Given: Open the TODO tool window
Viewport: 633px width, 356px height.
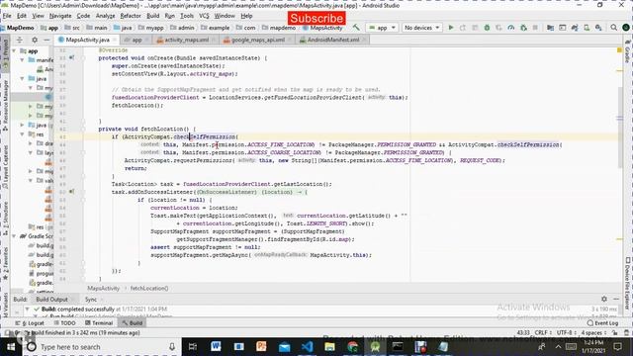Looking at the screenshot, I should [64, 323].
